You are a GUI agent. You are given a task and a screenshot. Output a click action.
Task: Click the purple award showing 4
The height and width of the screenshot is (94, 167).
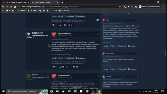68,67
